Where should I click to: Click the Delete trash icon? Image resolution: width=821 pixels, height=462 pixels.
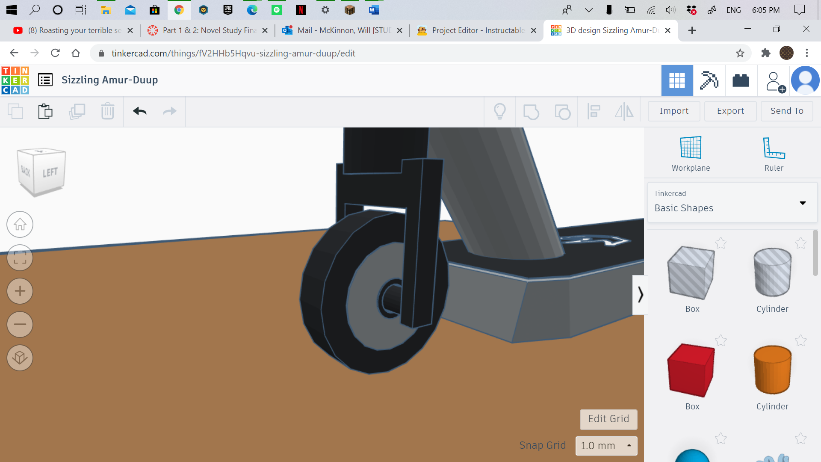pyautogui.click(x=108, y=111)
